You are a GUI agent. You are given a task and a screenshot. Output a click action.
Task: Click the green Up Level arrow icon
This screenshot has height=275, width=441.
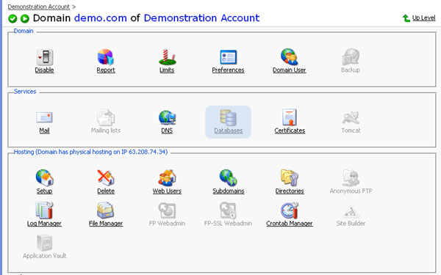tap(406, 18)
